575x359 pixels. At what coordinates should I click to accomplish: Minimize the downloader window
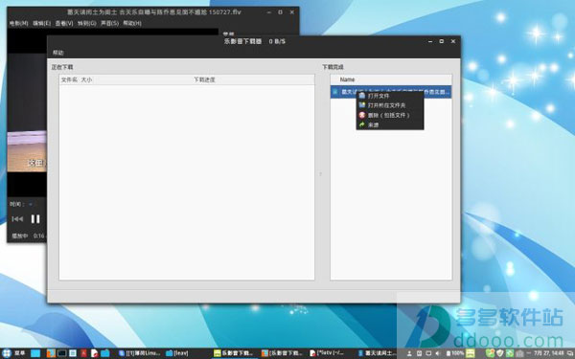[429, 41]
